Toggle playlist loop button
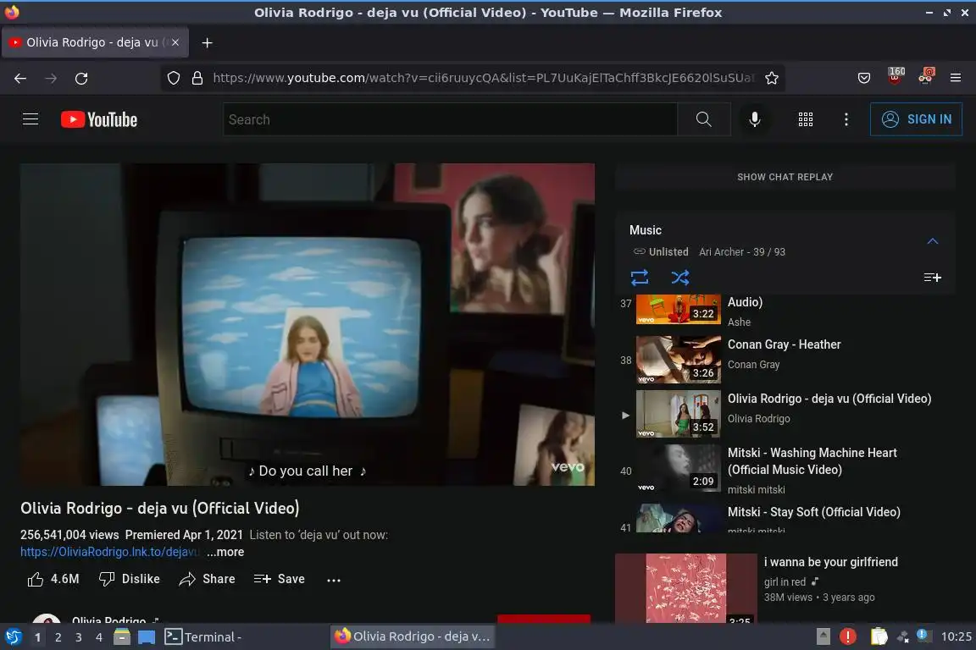Screen dimensions: 976x650 [x=640, y=278]
